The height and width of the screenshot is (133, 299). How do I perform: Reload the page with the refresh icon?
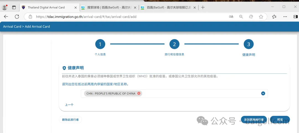(17, 17)
